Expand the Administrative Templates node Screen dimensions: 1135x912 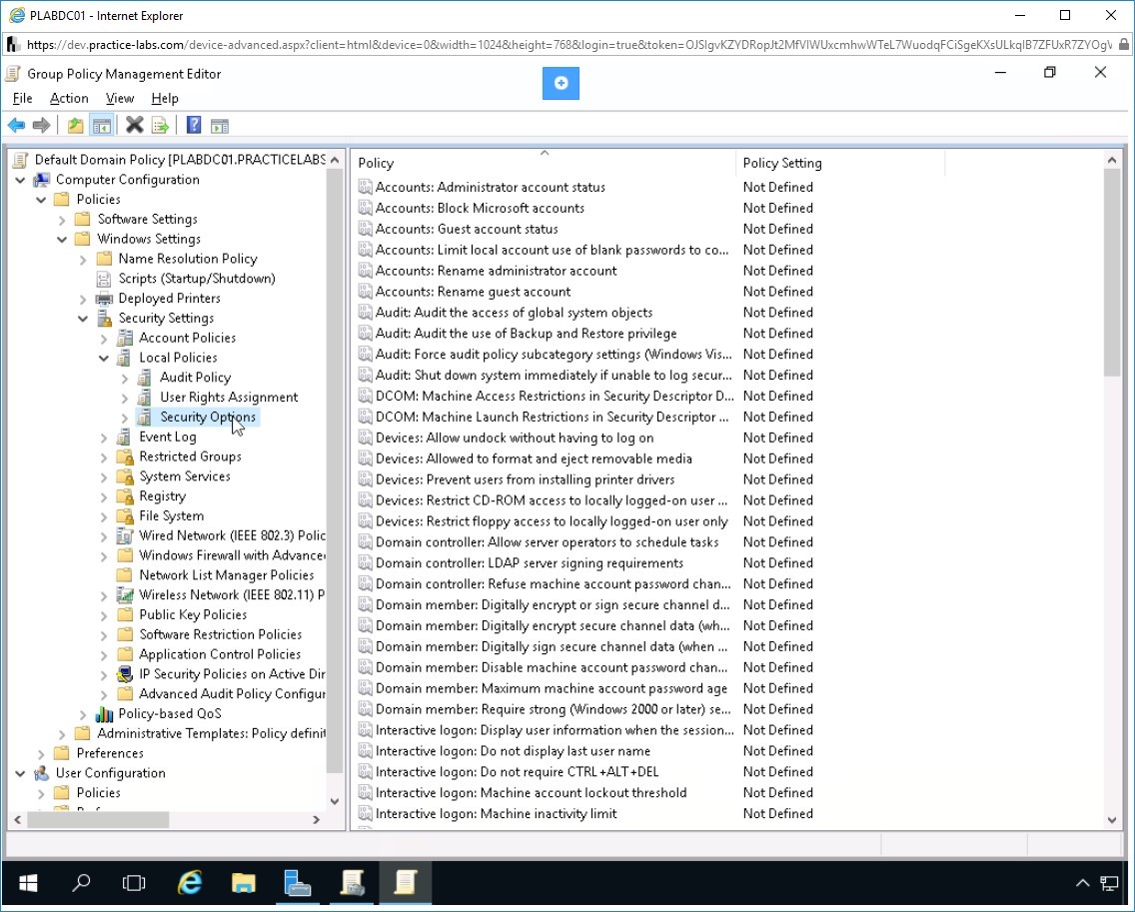[62, 734]
